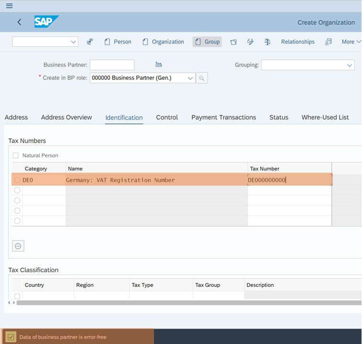This screenshot has width=362, height=344.
Task: Expand the Create in BP role dropdown
Action: click(190, 78)
